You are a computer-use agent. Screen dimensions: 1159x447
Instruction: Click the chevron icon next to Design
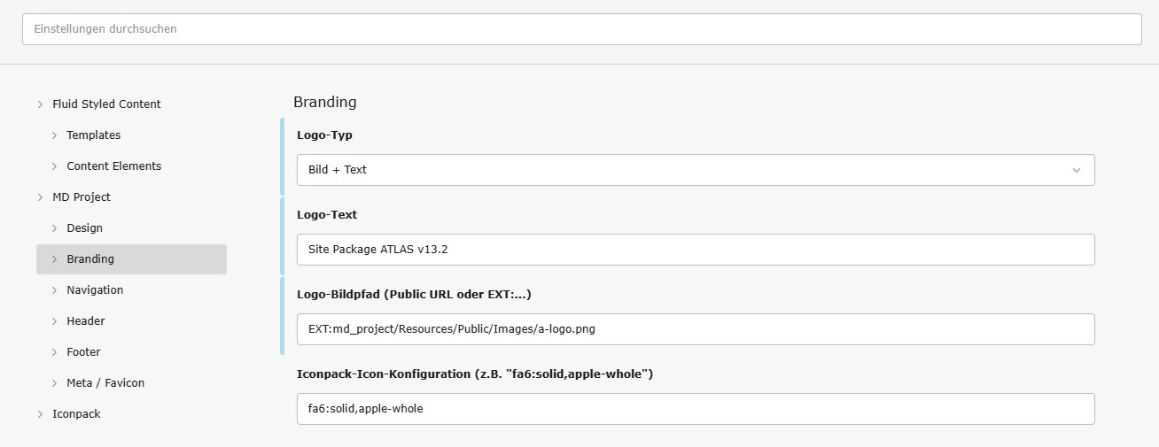(x=54, y=228)
